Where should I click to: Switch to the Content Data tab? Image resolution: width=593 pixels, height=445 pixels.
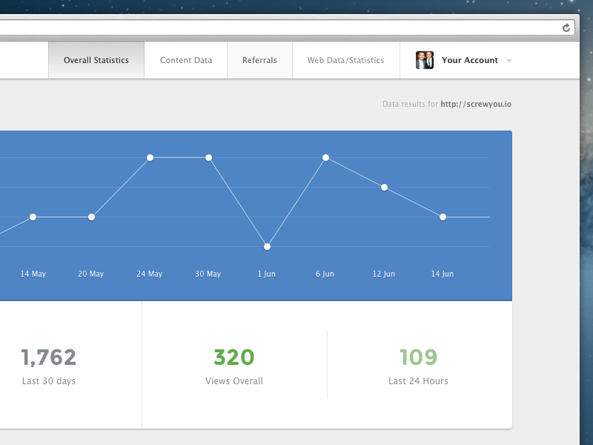coord(185,60)
